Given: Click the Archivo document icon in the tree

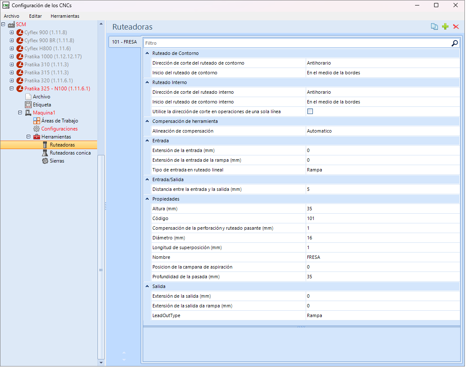Looking at the screenshot, I should point(28,97).
